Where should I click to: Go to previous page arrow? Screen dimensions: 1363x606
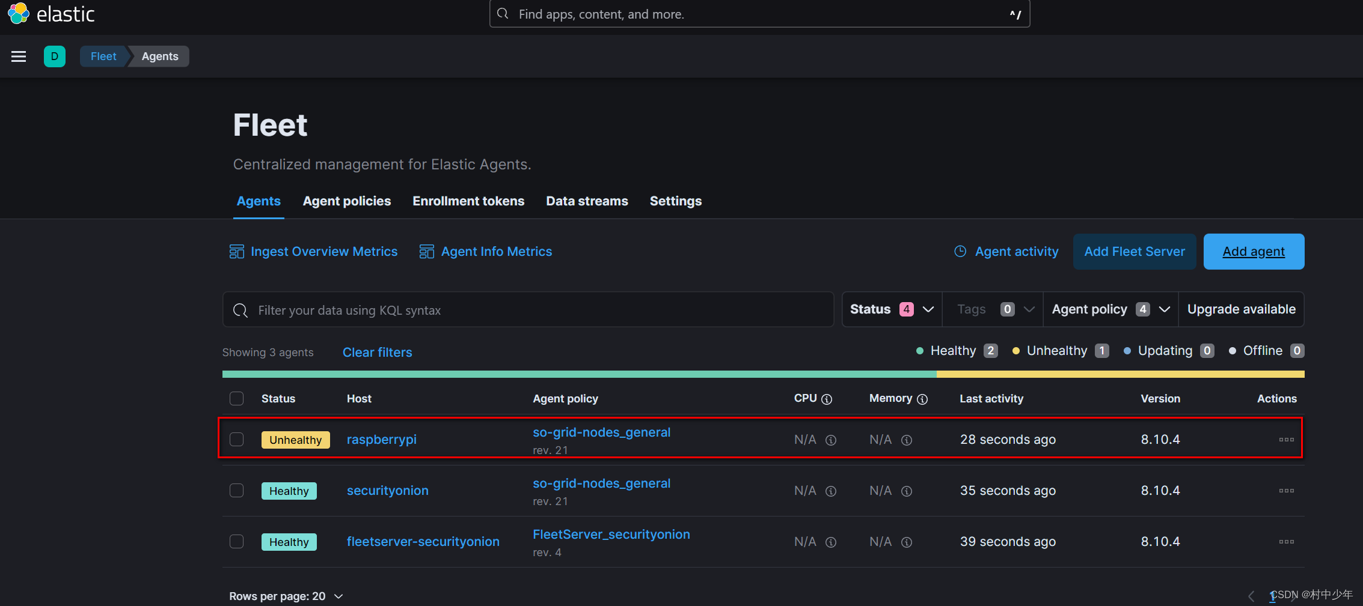point(1251,596)
